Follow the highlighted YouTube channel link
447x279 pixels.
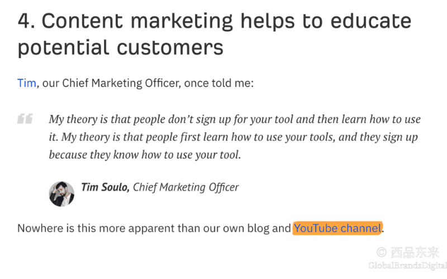pyautogui.click(x=337, y=228)
